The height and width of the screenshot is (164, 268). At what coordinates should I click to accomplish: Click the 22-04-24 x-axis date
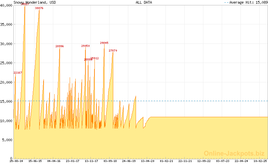[242, 161]
